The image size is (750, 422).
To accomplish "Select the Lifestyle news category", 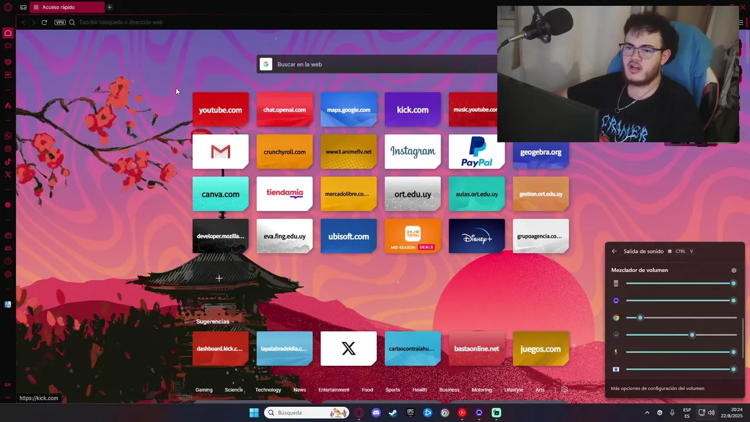I will click(514, 390).
